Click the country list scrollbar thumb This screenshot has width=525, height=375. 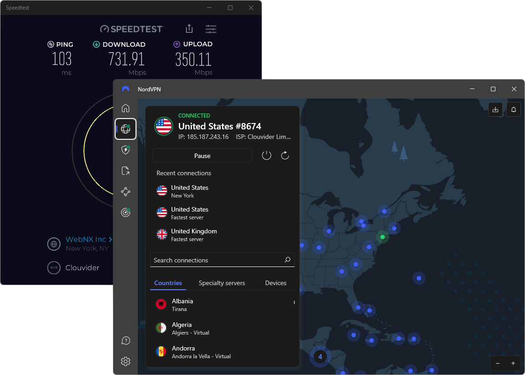coord(294,302)
